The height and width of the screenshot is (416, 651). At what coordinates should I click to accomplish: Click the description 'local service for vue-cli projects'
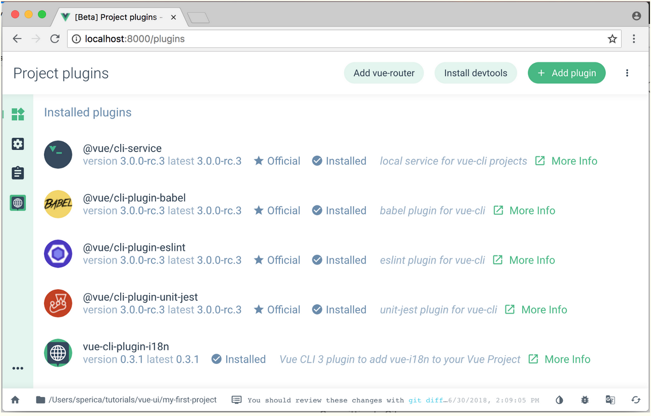(x=454, y=161)
